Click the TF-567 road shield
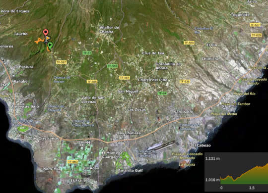The image size is (268, 193). pos(61,62)
